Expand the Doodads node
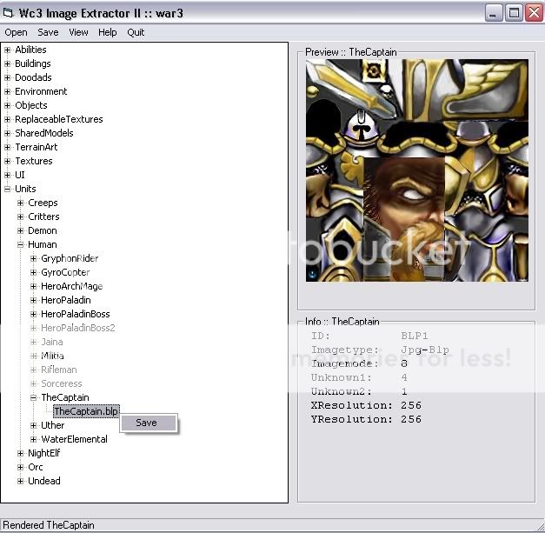The image size is (545, 533). [x=7, y=78]
